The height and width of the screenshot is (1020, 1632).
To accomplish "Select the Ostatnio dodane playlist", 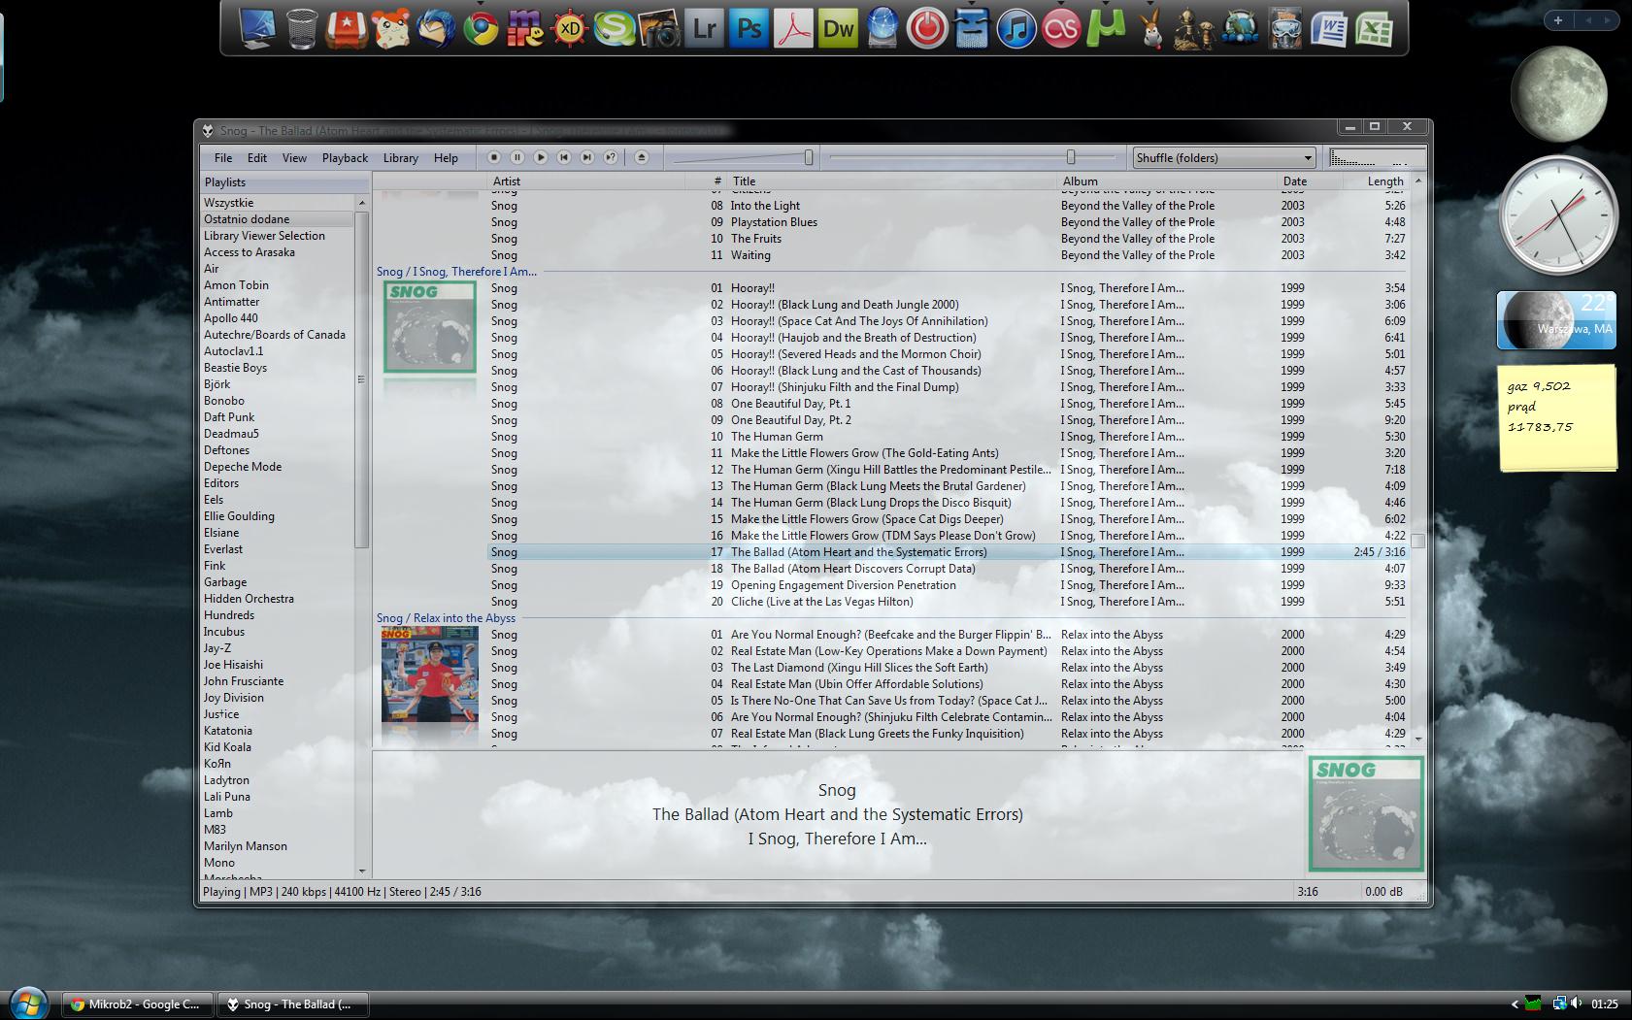I will point(278,219).
